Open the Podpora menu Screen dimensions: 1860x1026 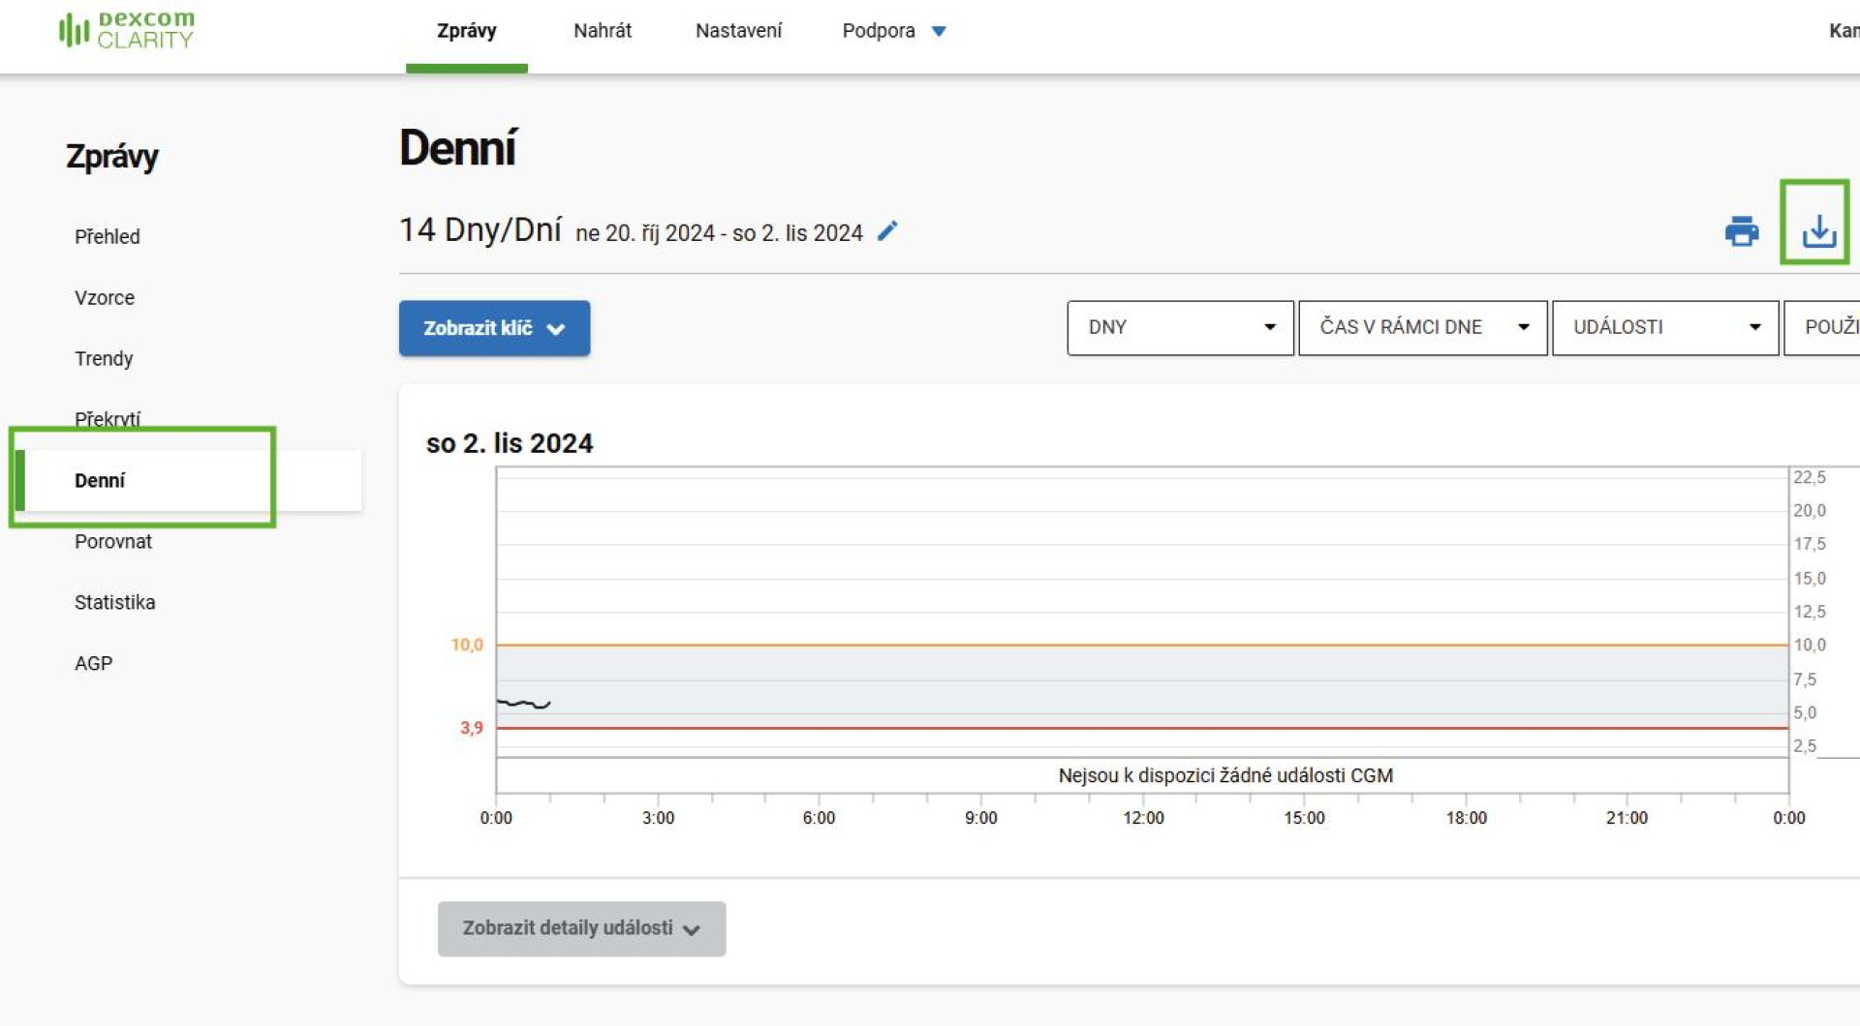(892, 31)
